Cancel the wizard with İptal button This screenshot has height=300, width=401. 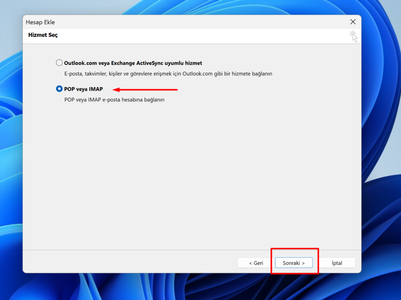tap(337, 263)
